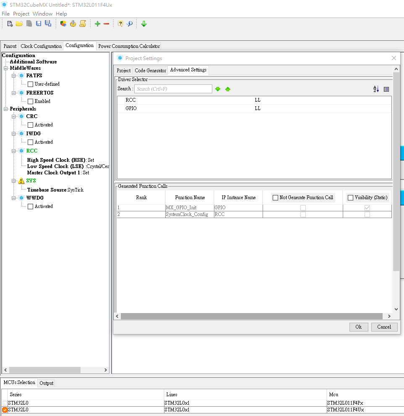Screen dimensions: 404x416
Task: Collapse the IWDG tree node
Action: point(13,134)
